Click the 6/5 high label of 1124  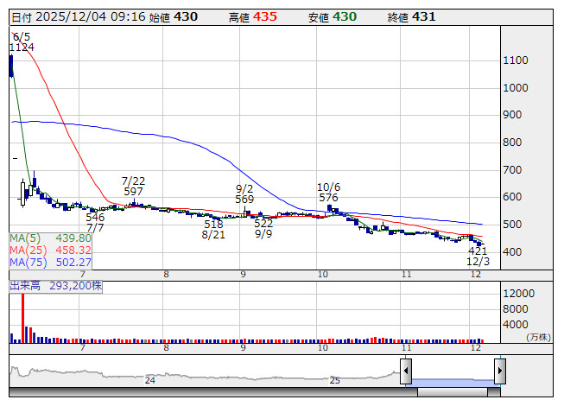pos(22,41)
